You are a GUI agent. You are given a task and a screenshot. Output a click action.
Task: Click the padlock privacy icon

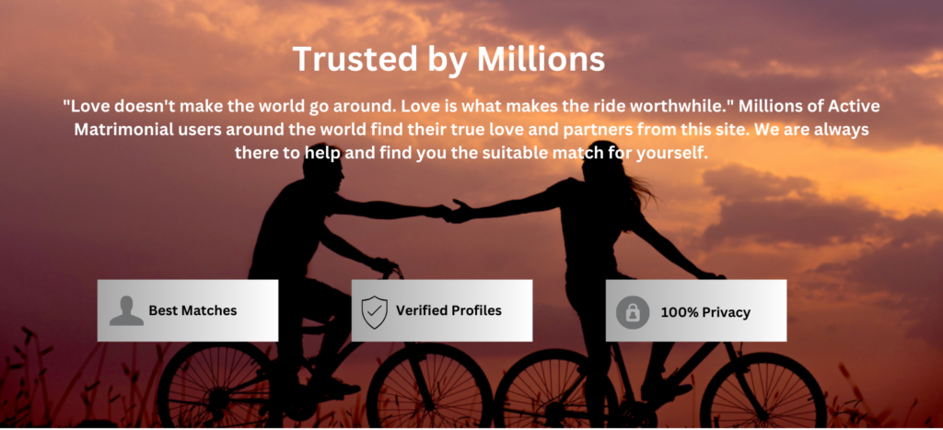(633, 313)
